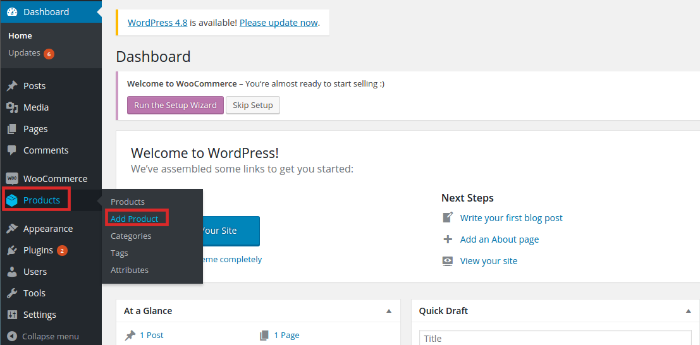Click the monitor icon beside View your site

pos(448,261)
